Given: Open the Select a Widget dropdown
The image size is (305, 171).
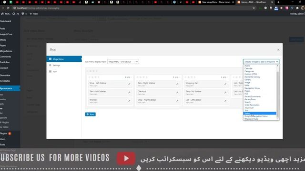Looking at the screenshot, I should click(x=261, y=62).
